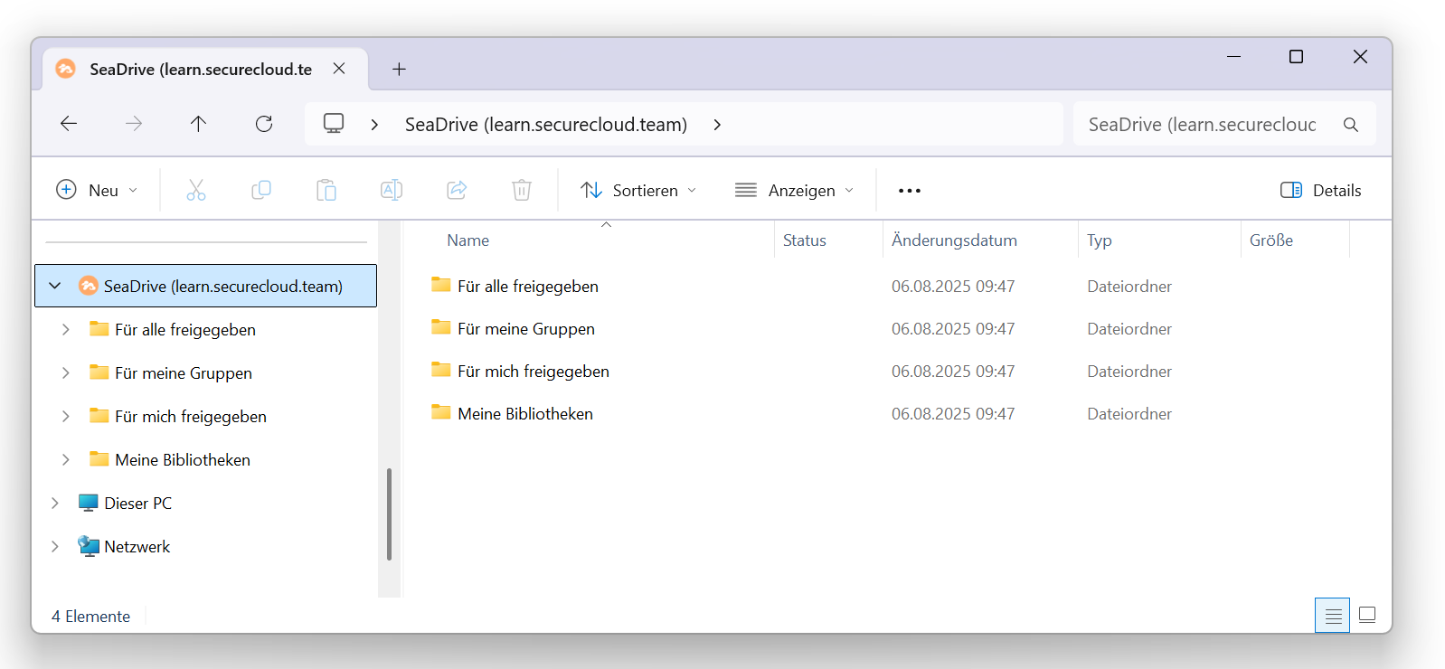Click Dateiordner type of Für alle freigegeben
Image resolution: width=1445 pixels, height=669 pixels.
pos(1129,287)
